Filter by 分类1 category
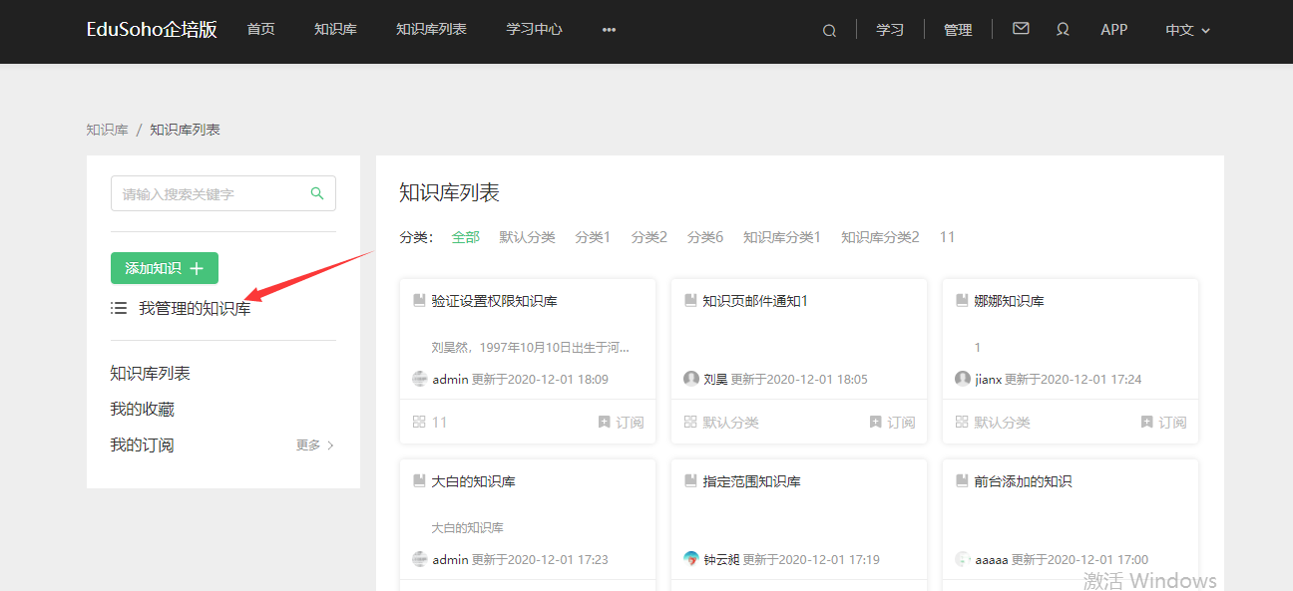Screen dimensions: 1293x591 point(593,237)
